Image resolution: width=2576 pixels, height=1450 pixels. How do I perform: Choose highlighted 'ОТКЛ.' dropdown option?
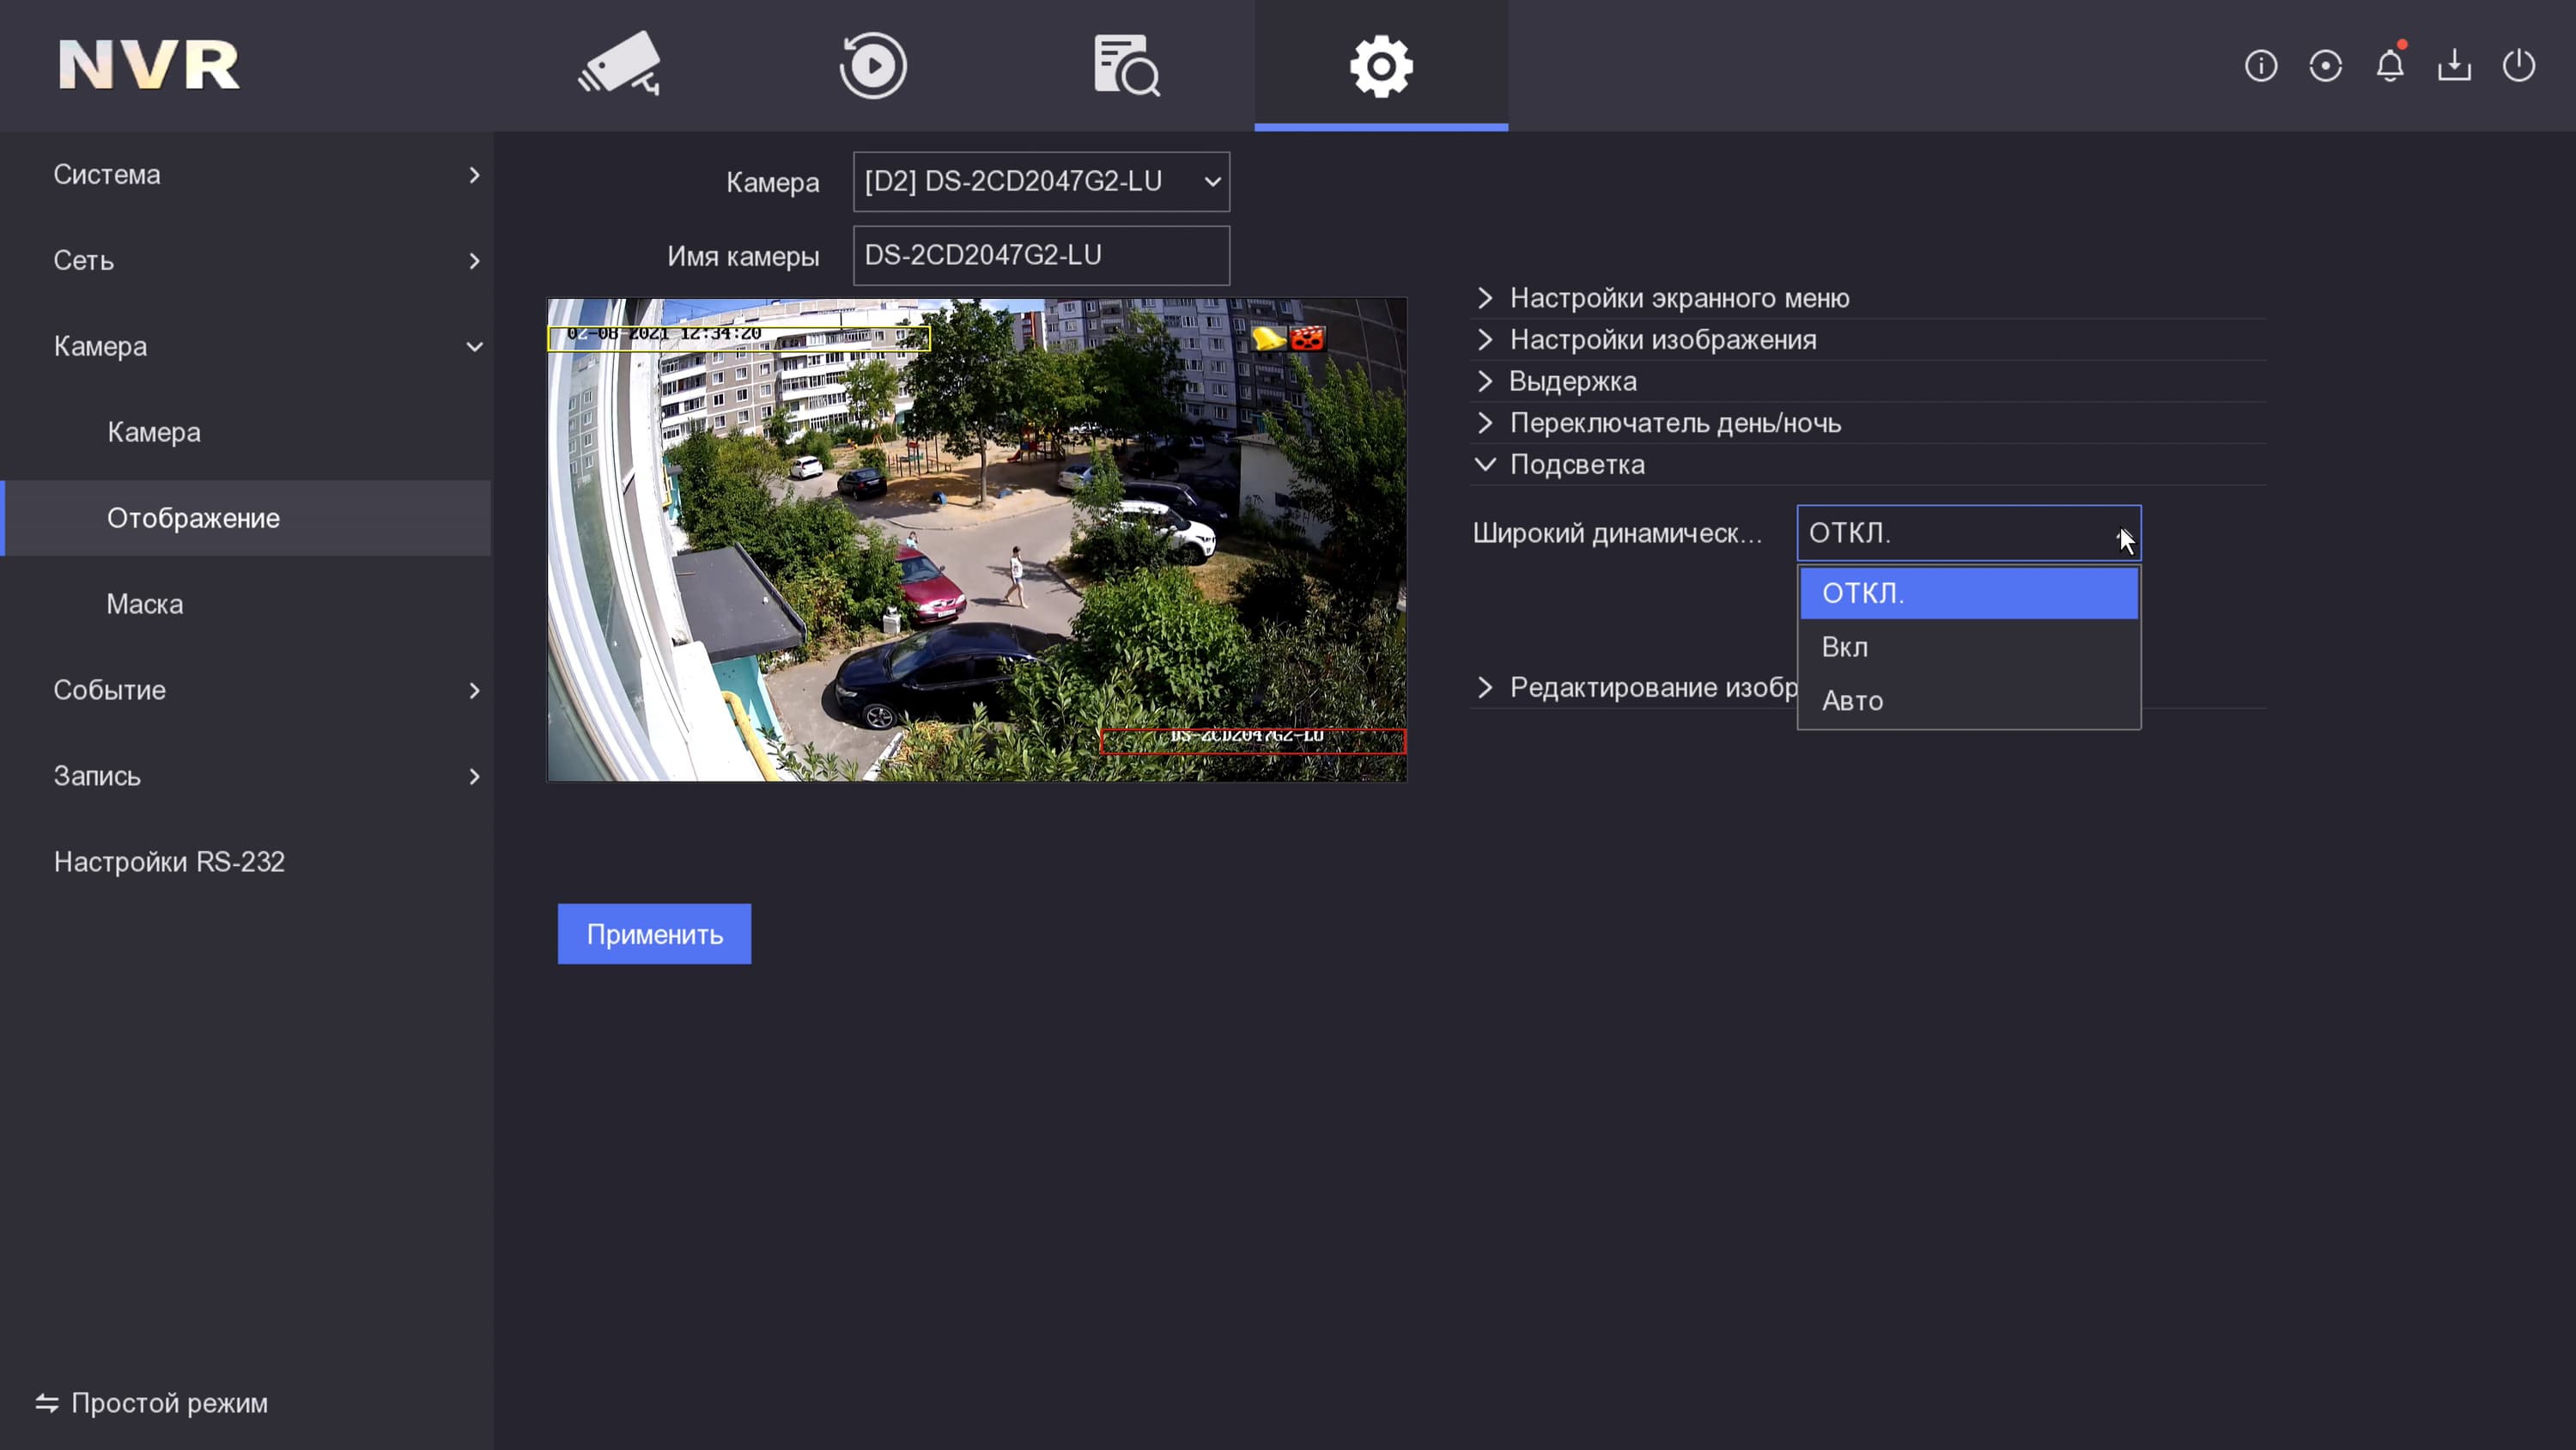pos(1967,594)
